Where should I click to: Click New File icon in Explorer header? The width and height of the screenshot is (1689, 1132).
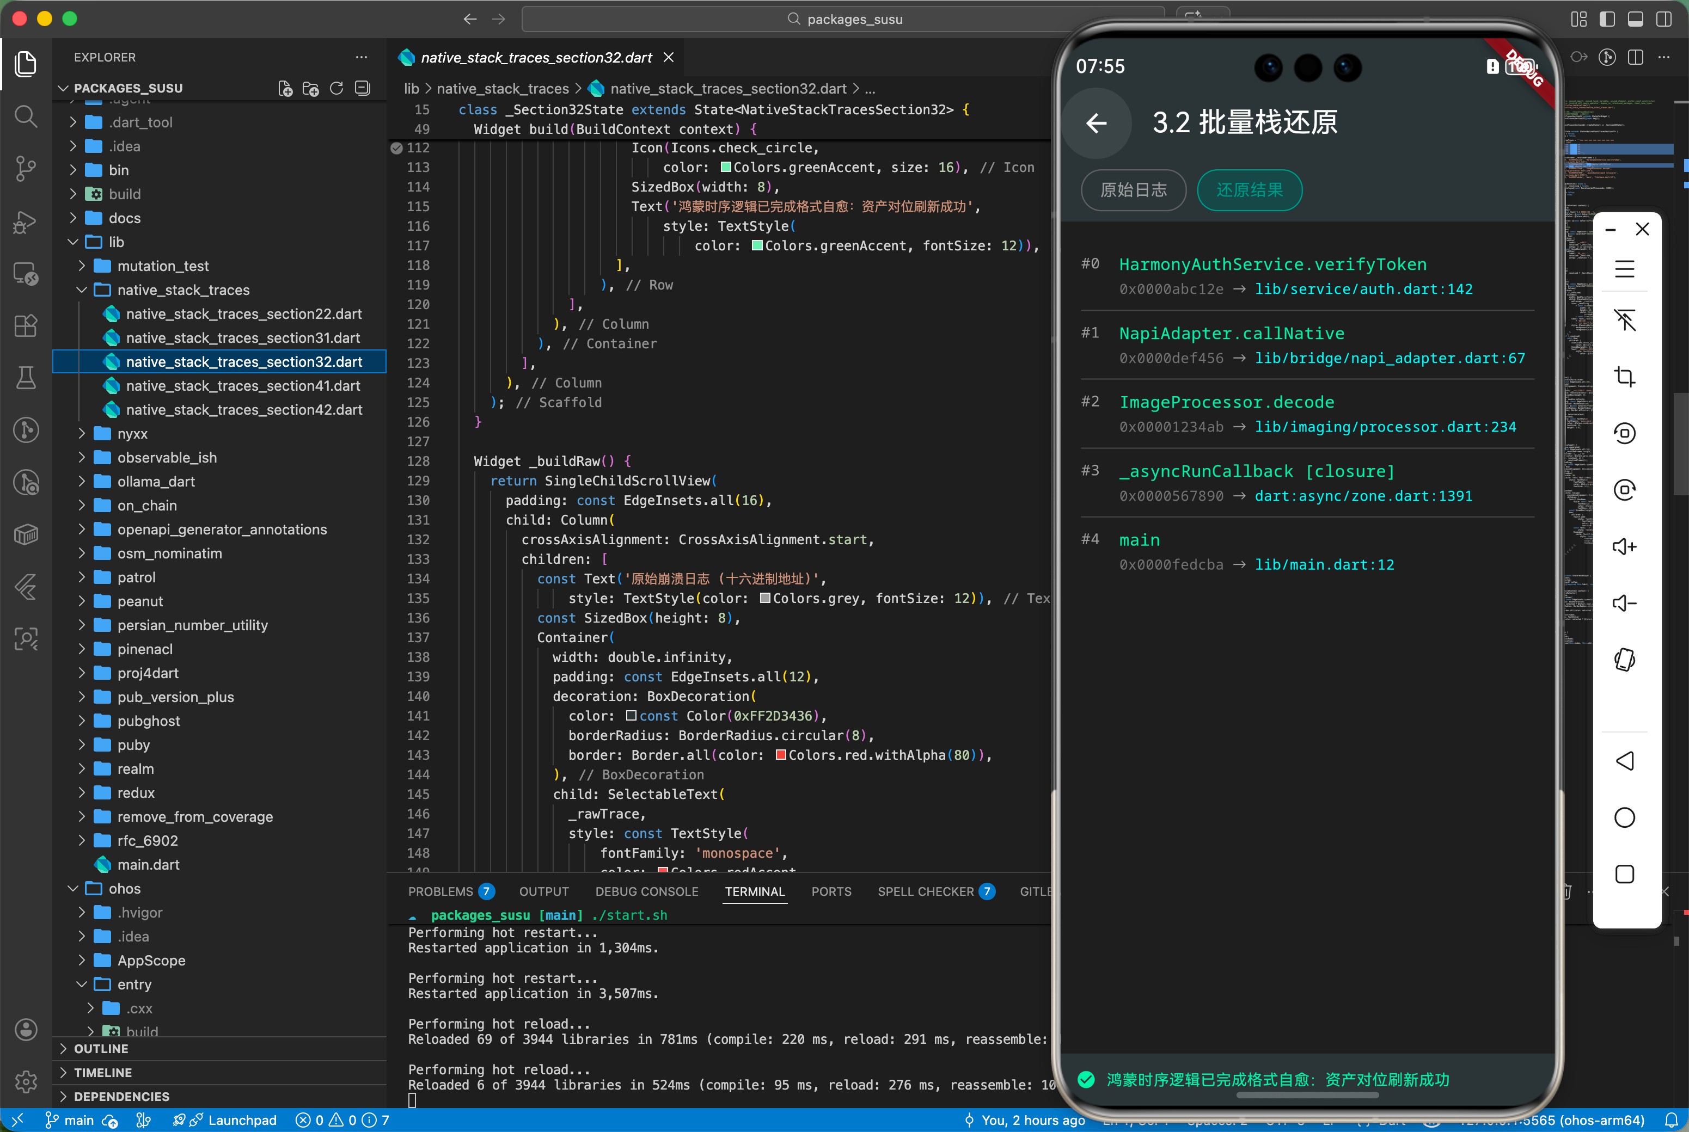click(285, 88)
